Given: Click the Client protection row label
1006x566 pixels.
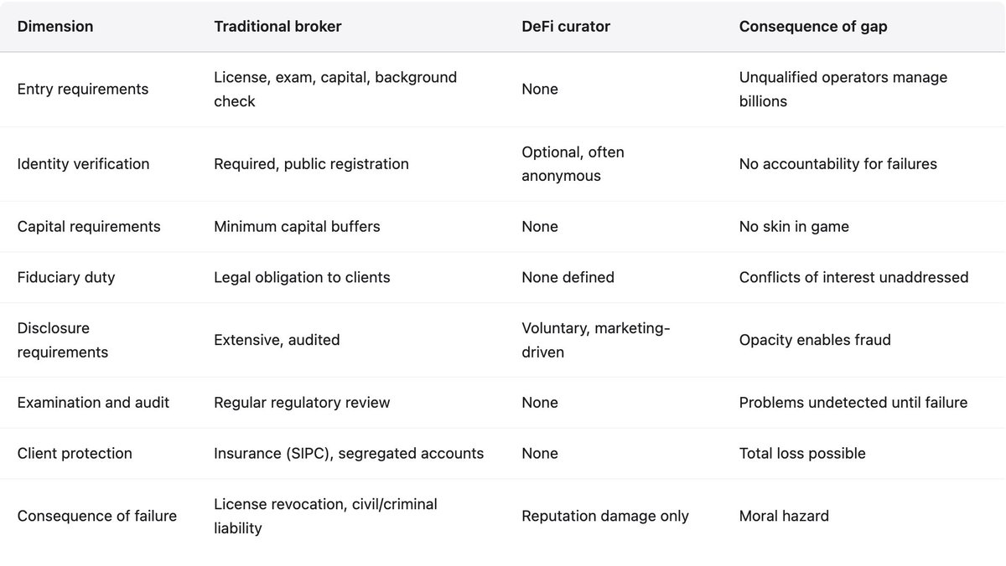Looking at the screenshot, I should tap(75, 453).
